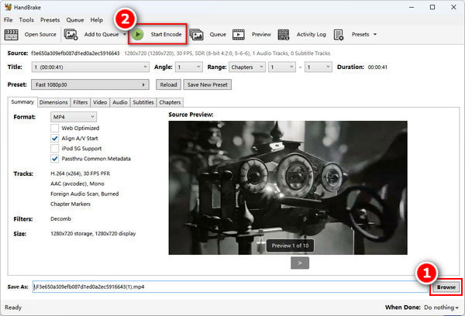Enable the iPod 5G Support checkbox
The width and height of the screenshot is (465, 316).
(x=54, y=149)
